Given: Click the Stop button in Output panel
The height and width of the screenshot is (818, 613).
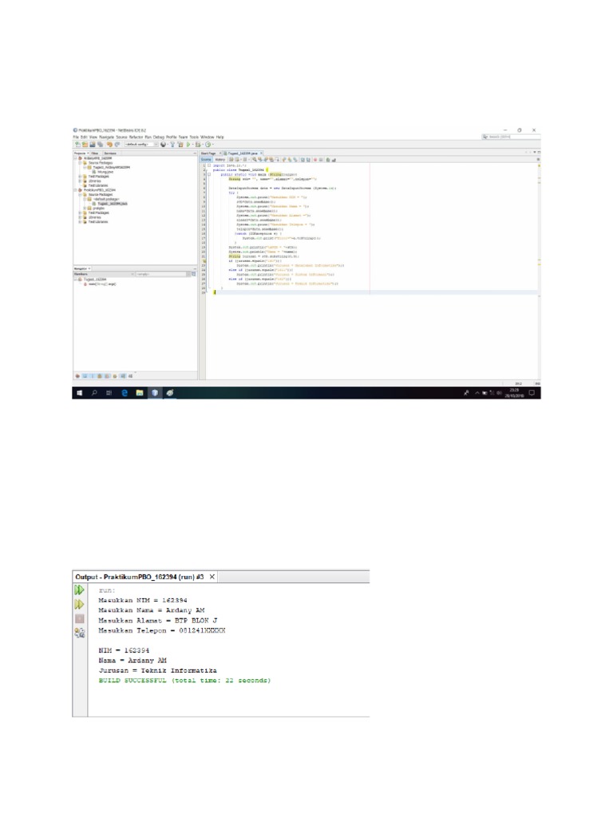Looking at the screenshot, I should point(80,618).
